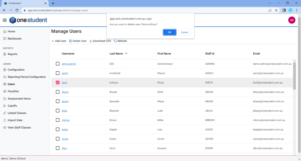The width and height of the screenshot is (301, 161).
Task: Click the Add User plus icon
Action: click(53, 41)
